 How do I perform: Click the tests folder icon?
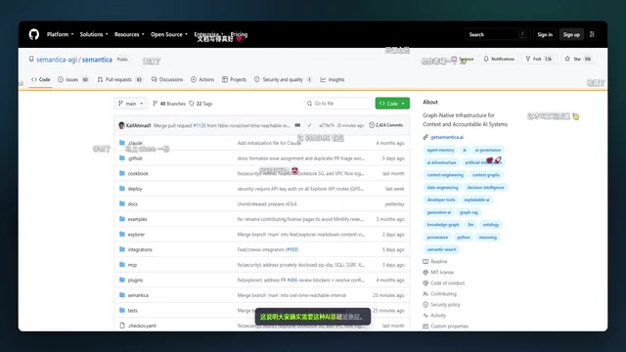(x=122, y=310)
